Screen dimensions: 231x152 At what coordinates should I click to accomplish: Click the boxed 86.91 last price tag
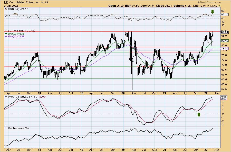(225, 32)
